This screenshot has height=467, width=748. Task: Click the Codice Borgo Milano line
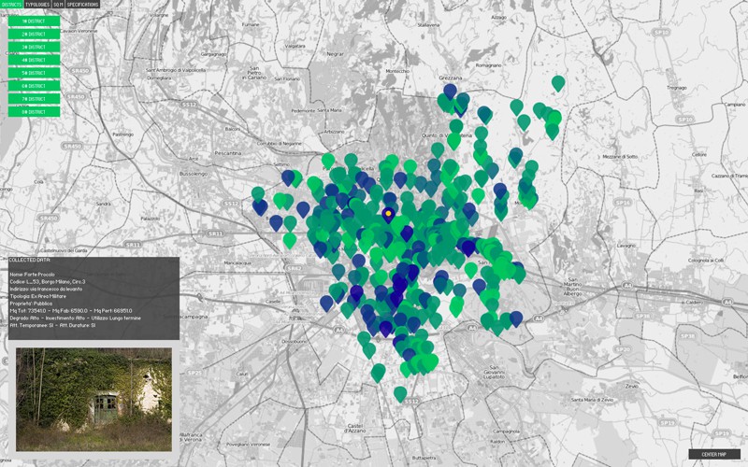pyautogui.click(x=48, y=282)
